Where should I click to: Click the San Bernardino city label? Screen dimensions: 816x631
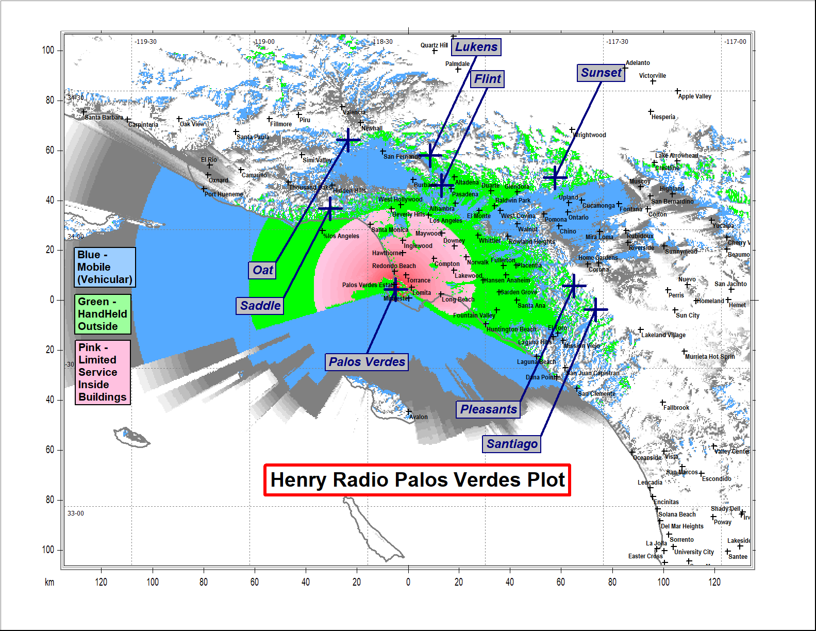(673, 202)
